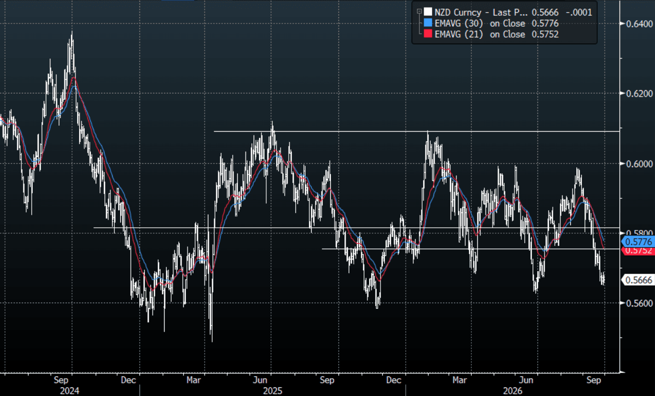Click the Sep 2026 month label on the time axis
Screen dimensions: 655x396
[x=594, y=380]
